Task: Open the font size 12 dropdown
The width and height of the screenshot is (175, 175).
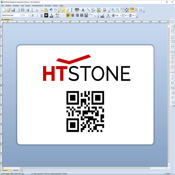Action: tap(29, 15)
